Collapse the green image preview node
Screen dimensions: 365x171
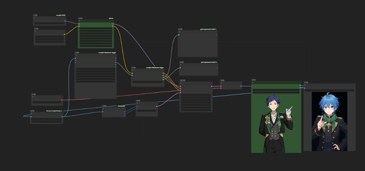click(x=253, y=83)
